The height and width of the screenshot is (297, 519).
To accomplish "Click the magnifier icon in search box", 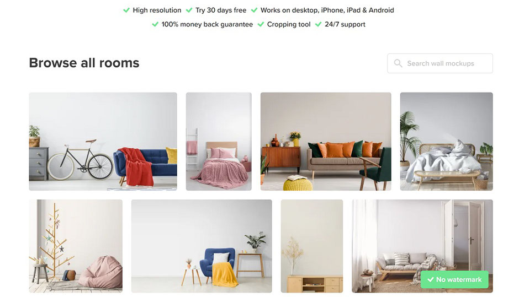I will (398, 63).
